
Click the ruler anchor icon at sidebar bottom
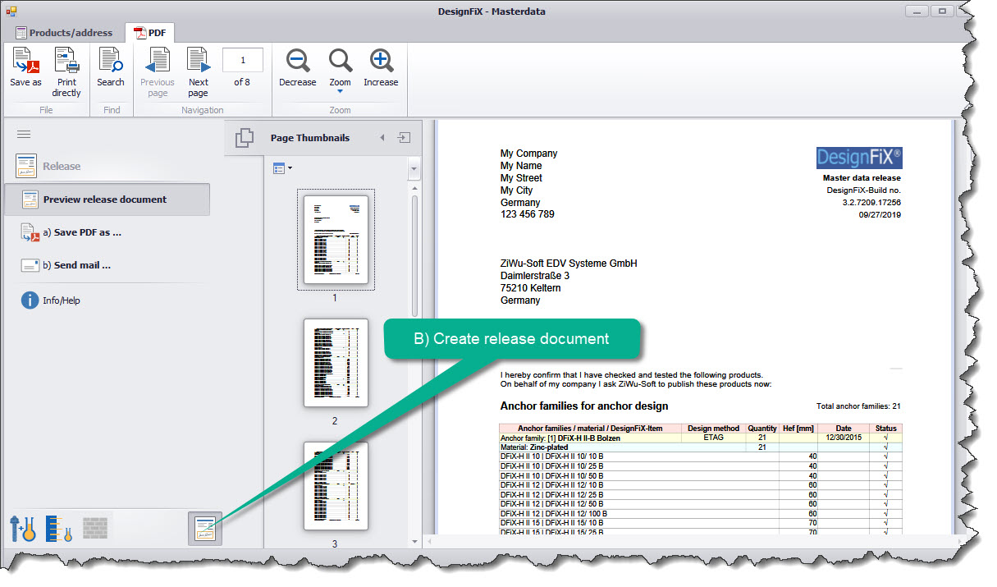tap(59, 528)
